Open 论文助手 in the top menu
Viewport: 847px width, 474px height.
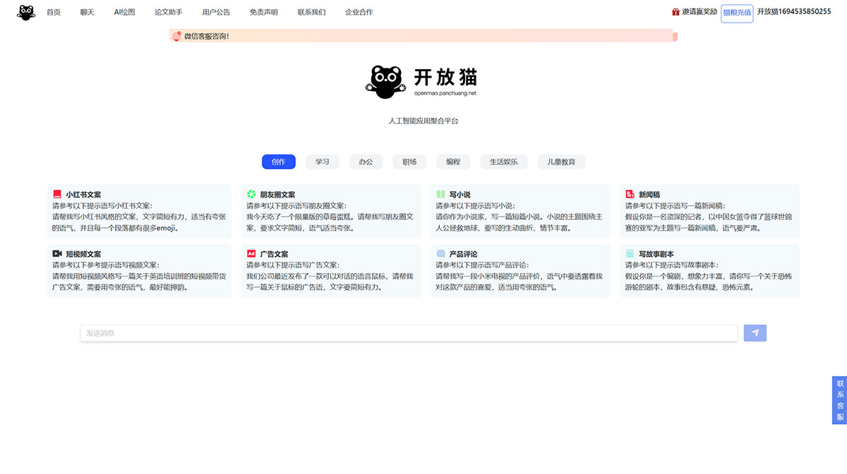coord(169,11)
